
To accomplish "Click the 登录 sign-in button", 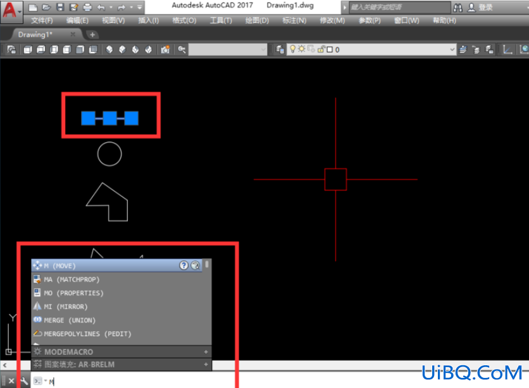I will coord(480,7).
